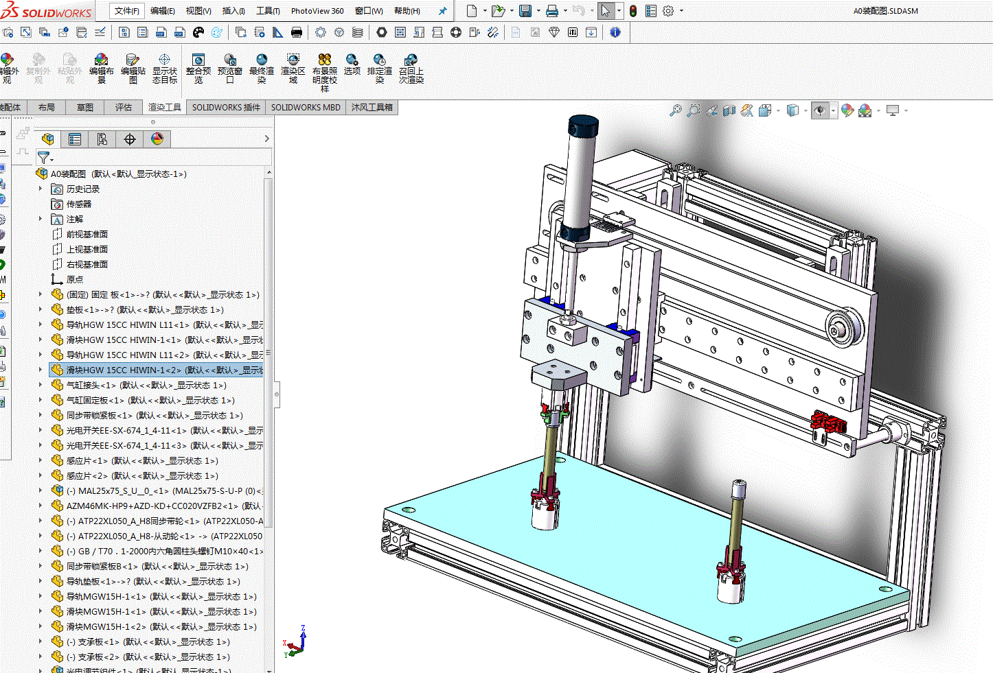This screenshot has width=993, height=673.
Task: Click the New document icon
Action: 472,11
